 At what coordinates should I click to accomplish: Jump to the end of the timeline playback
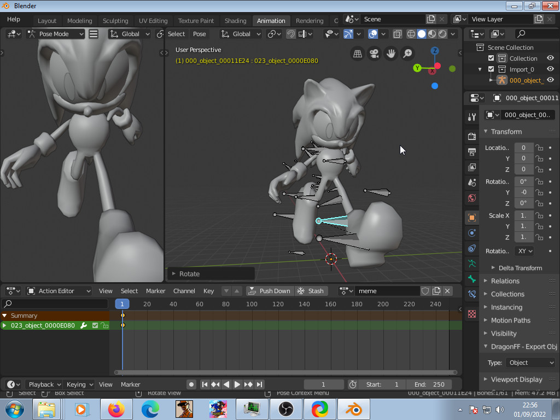[x=260, y=384]
